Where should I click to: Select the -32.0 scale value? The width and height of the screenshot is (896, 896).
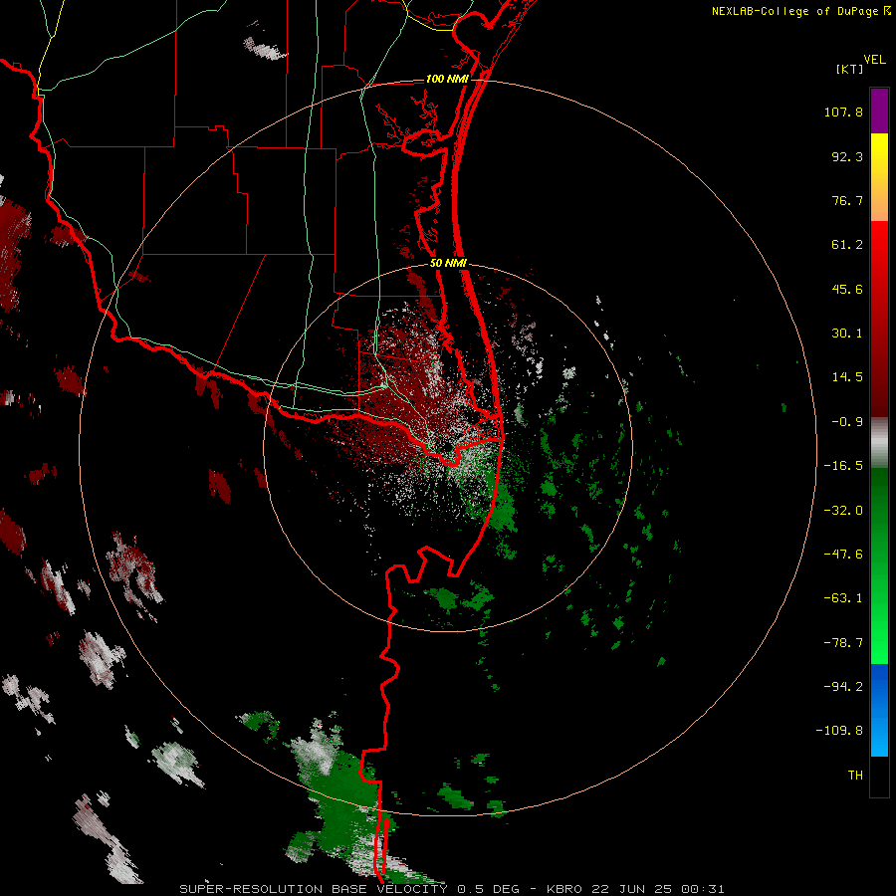tap(843, 511)
